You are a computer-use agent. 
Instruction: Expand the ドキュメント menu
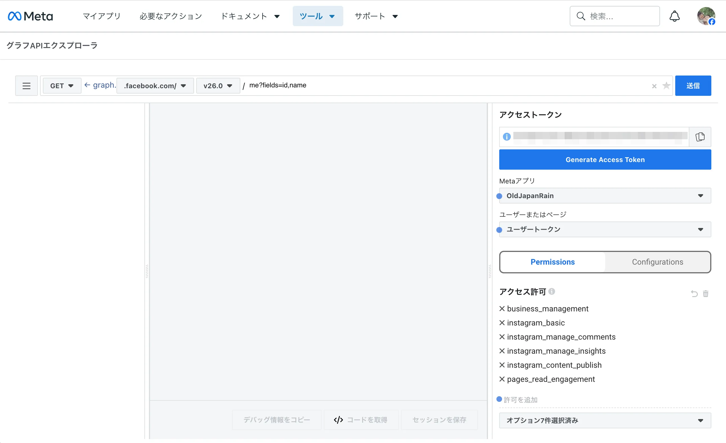click(x=250, y=16)
